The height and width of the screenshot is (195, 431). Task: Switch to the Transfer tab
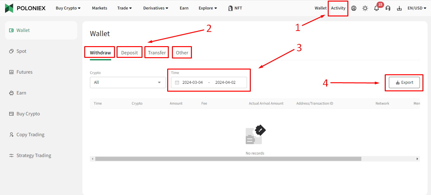click(157, 53)
